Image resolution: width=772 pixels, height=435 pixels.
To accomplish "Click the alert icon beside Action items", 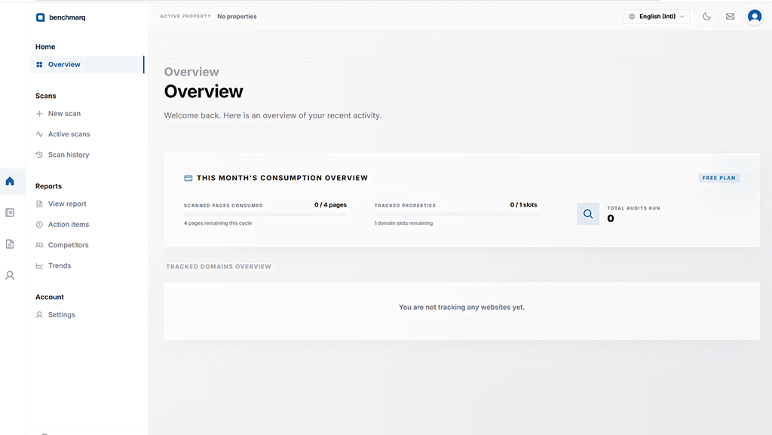I will coord(39,225).
